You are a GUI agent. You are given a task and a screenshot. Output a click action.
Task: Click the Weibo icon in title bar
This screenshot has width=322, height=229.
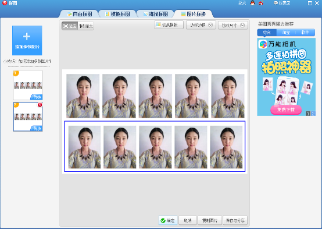coord(261,3)
